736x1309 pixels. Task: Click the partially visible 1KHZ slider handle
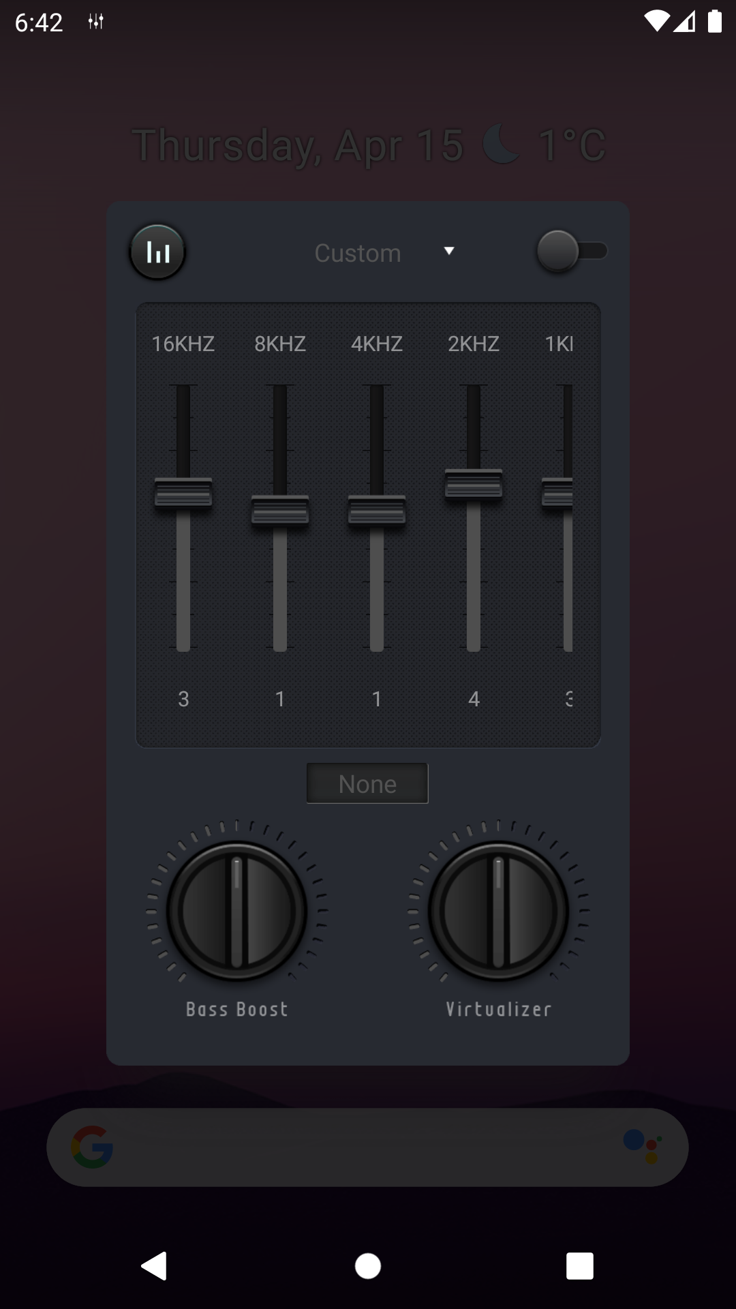point(557,492)
